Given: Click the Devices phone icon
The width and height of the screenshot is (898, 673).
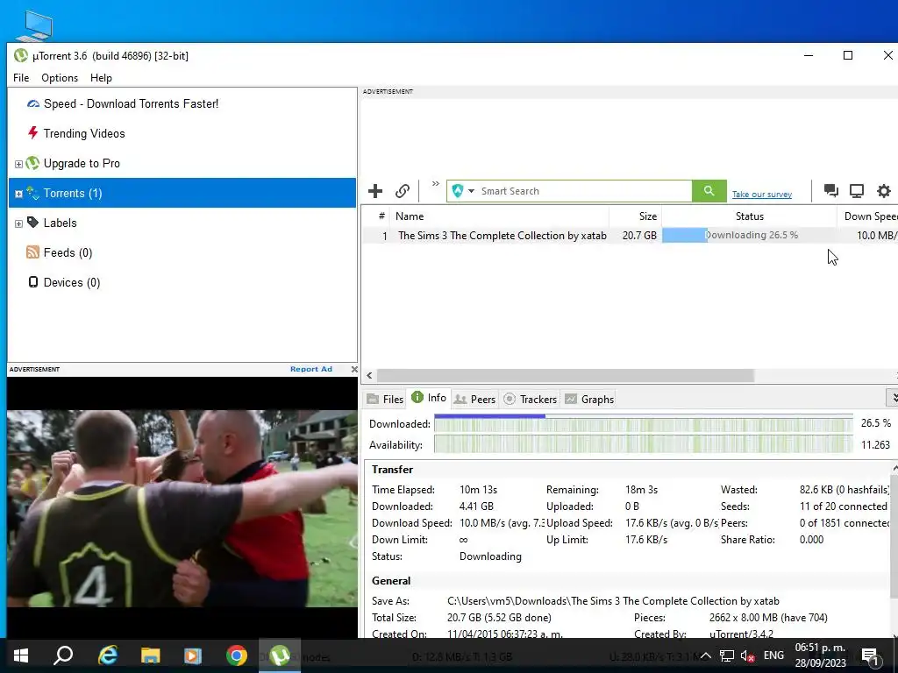Looking at the screenshot, I should (33, 281).
